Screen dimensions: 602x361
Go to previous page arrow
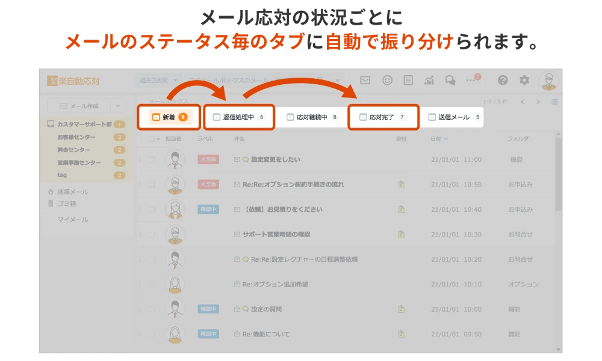point(523,102)
